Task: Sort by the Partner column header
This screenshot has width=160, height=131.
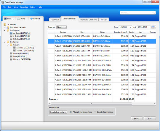Action: 63,32
